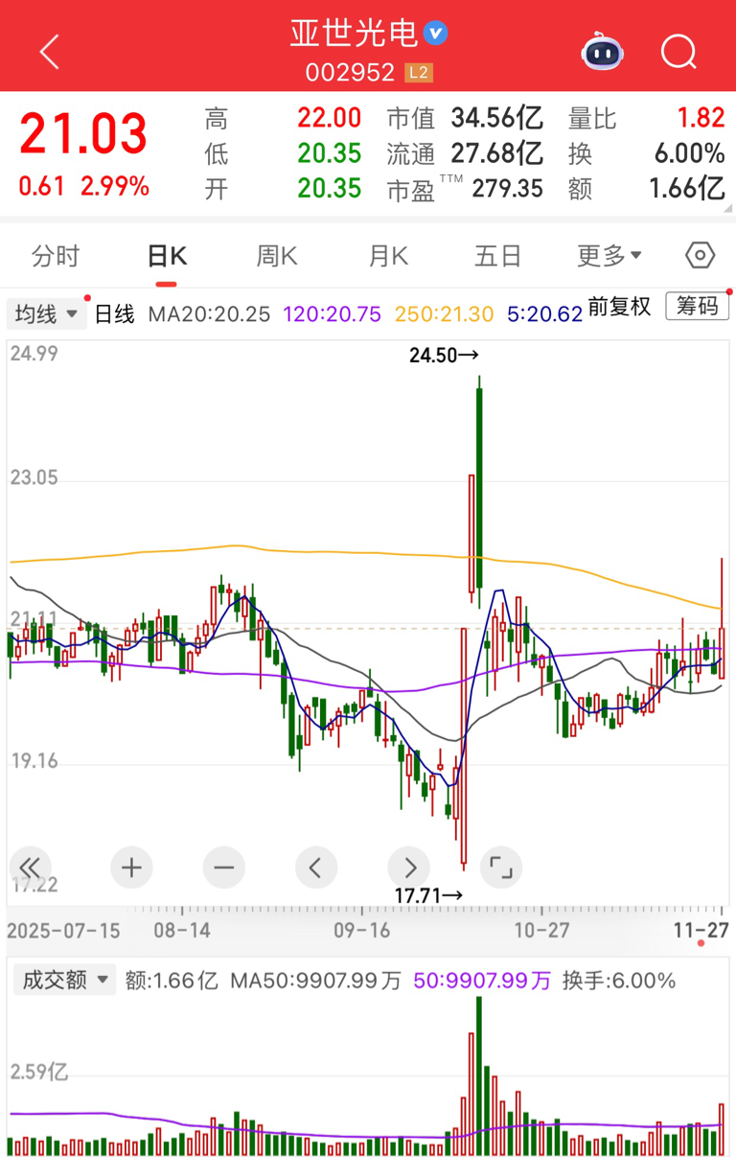Tap stock name 亚世光电
This screenshot has width=736, height=1158.
point(355,34)
